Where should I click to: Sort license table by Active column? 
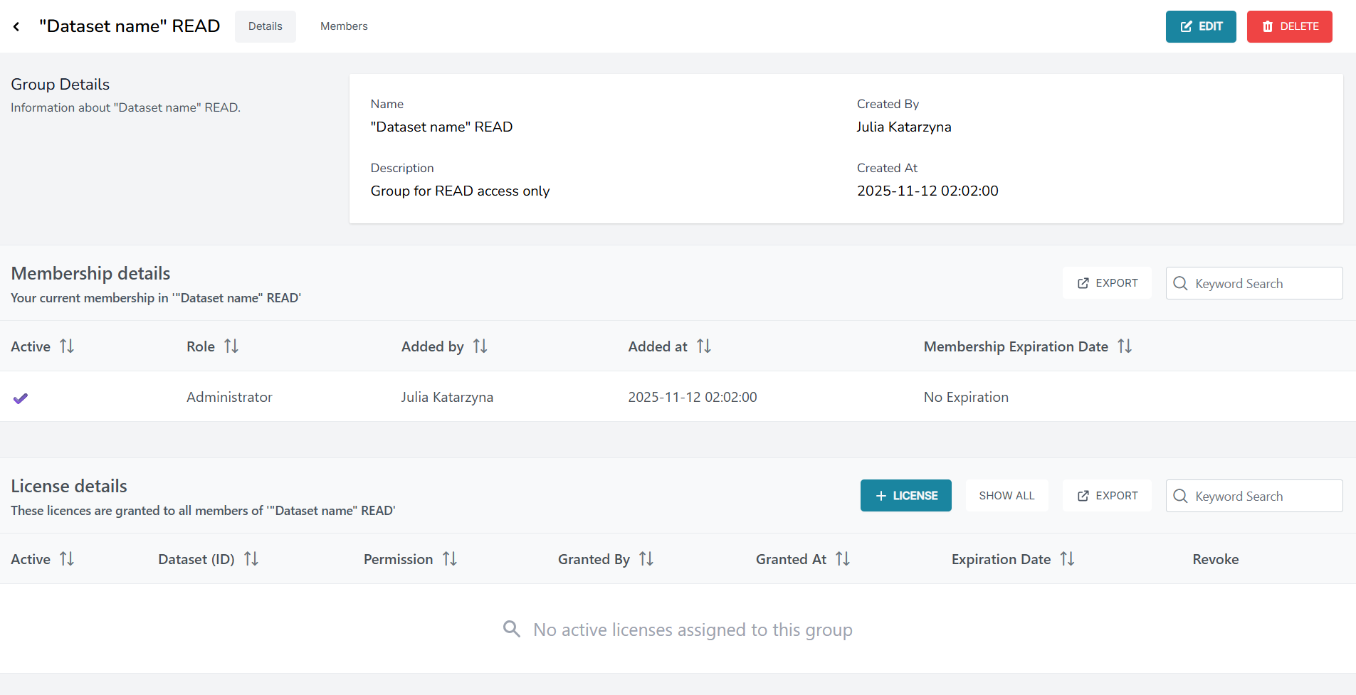click(x=67, y=559)
